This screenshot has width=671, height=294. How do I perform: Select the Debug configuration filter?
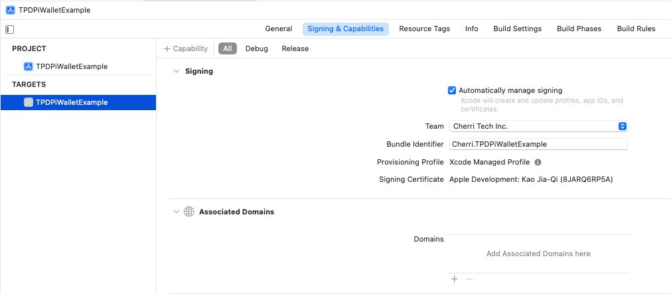coord(257,48)
